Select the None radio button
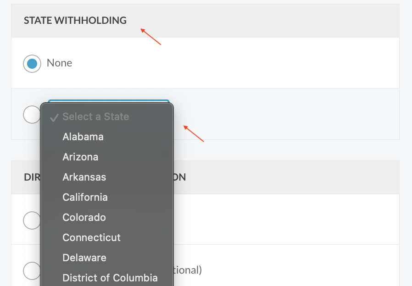The image size is (412, 286). coord(32,64)
